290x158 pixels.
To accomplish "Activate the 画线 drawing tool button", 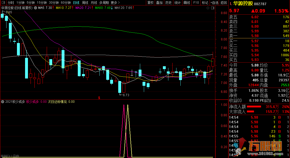I will coord(187,3).
